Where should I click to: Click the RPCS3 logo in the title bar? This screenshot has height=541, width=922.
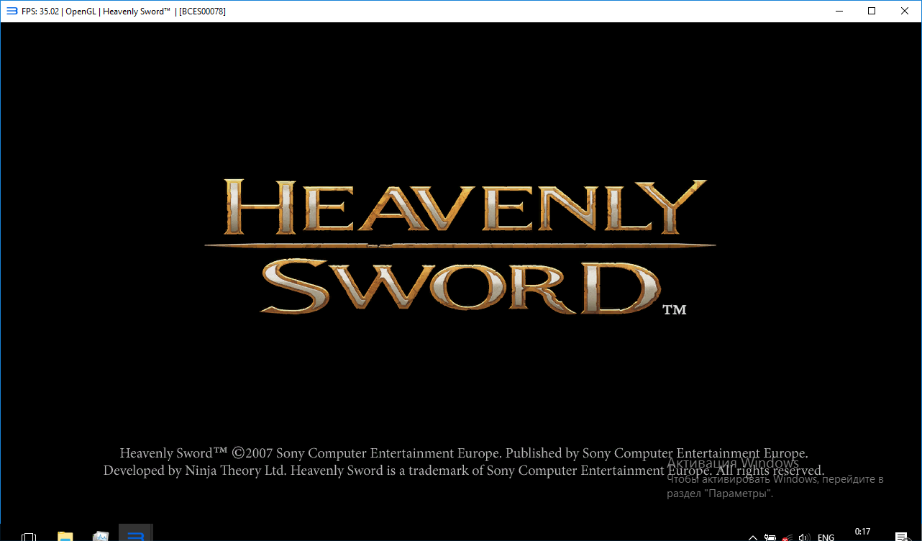click(x=10, y=11)
